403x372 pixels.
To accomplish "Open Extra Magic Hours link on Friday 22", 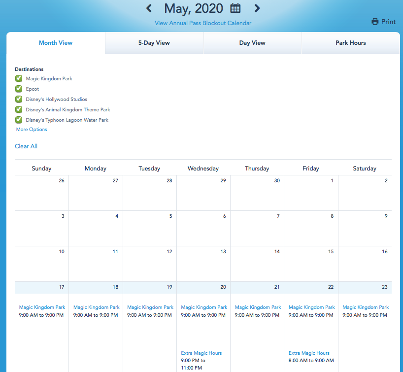I will coord(309,353).
